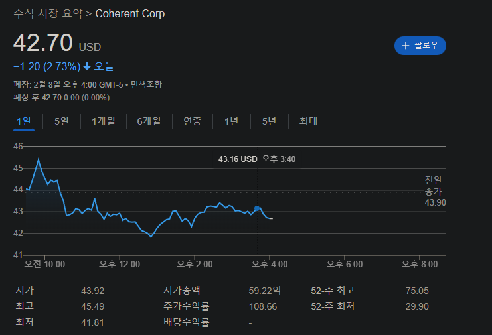Open the 면책조항 disclaimer link
492x335 pixels.
146,84
